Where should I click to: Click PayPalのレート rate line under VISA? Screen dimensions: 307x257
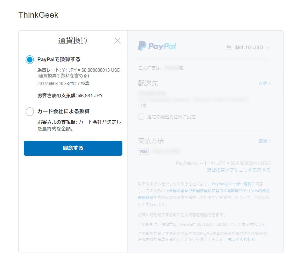[223, 163]
